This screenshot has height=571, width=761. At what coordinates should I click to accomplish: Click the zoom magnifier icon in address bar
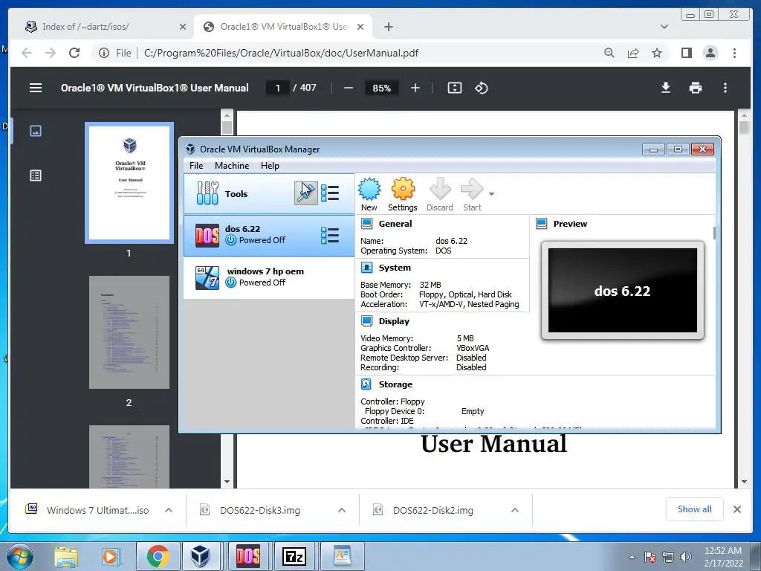coord(609,53)
